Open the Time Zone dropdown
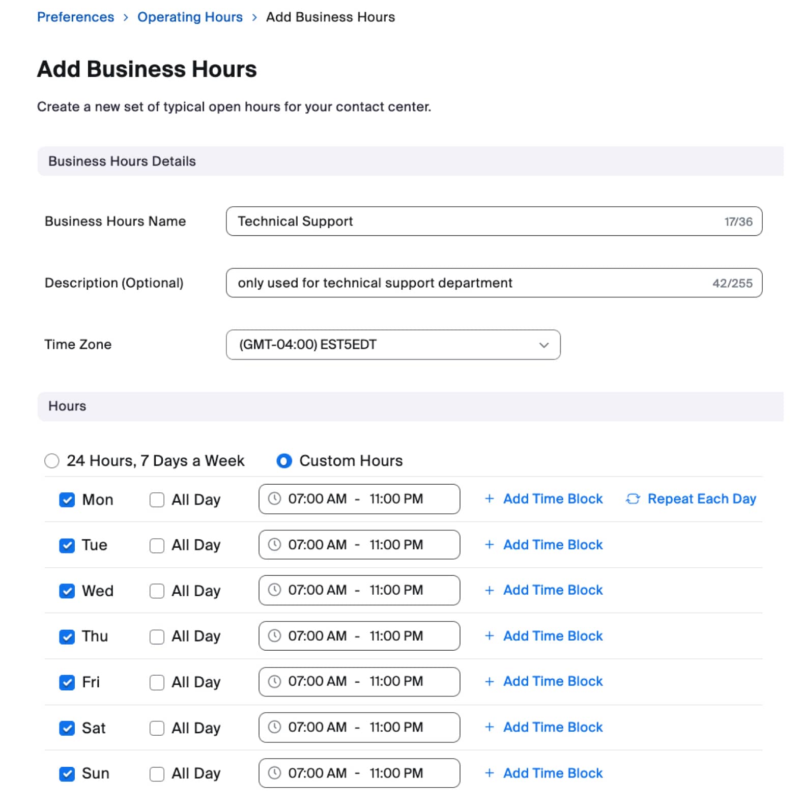 [393, 345]
